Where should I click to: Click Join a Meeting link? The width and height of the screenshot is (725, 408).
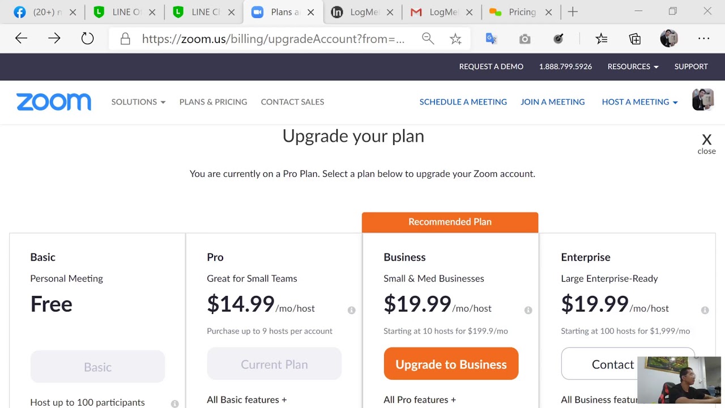552,102
